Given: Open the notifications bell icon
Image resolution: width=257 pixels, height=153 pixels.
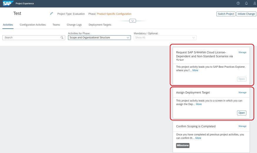Looking at the screenshot, I should point(246,3).
